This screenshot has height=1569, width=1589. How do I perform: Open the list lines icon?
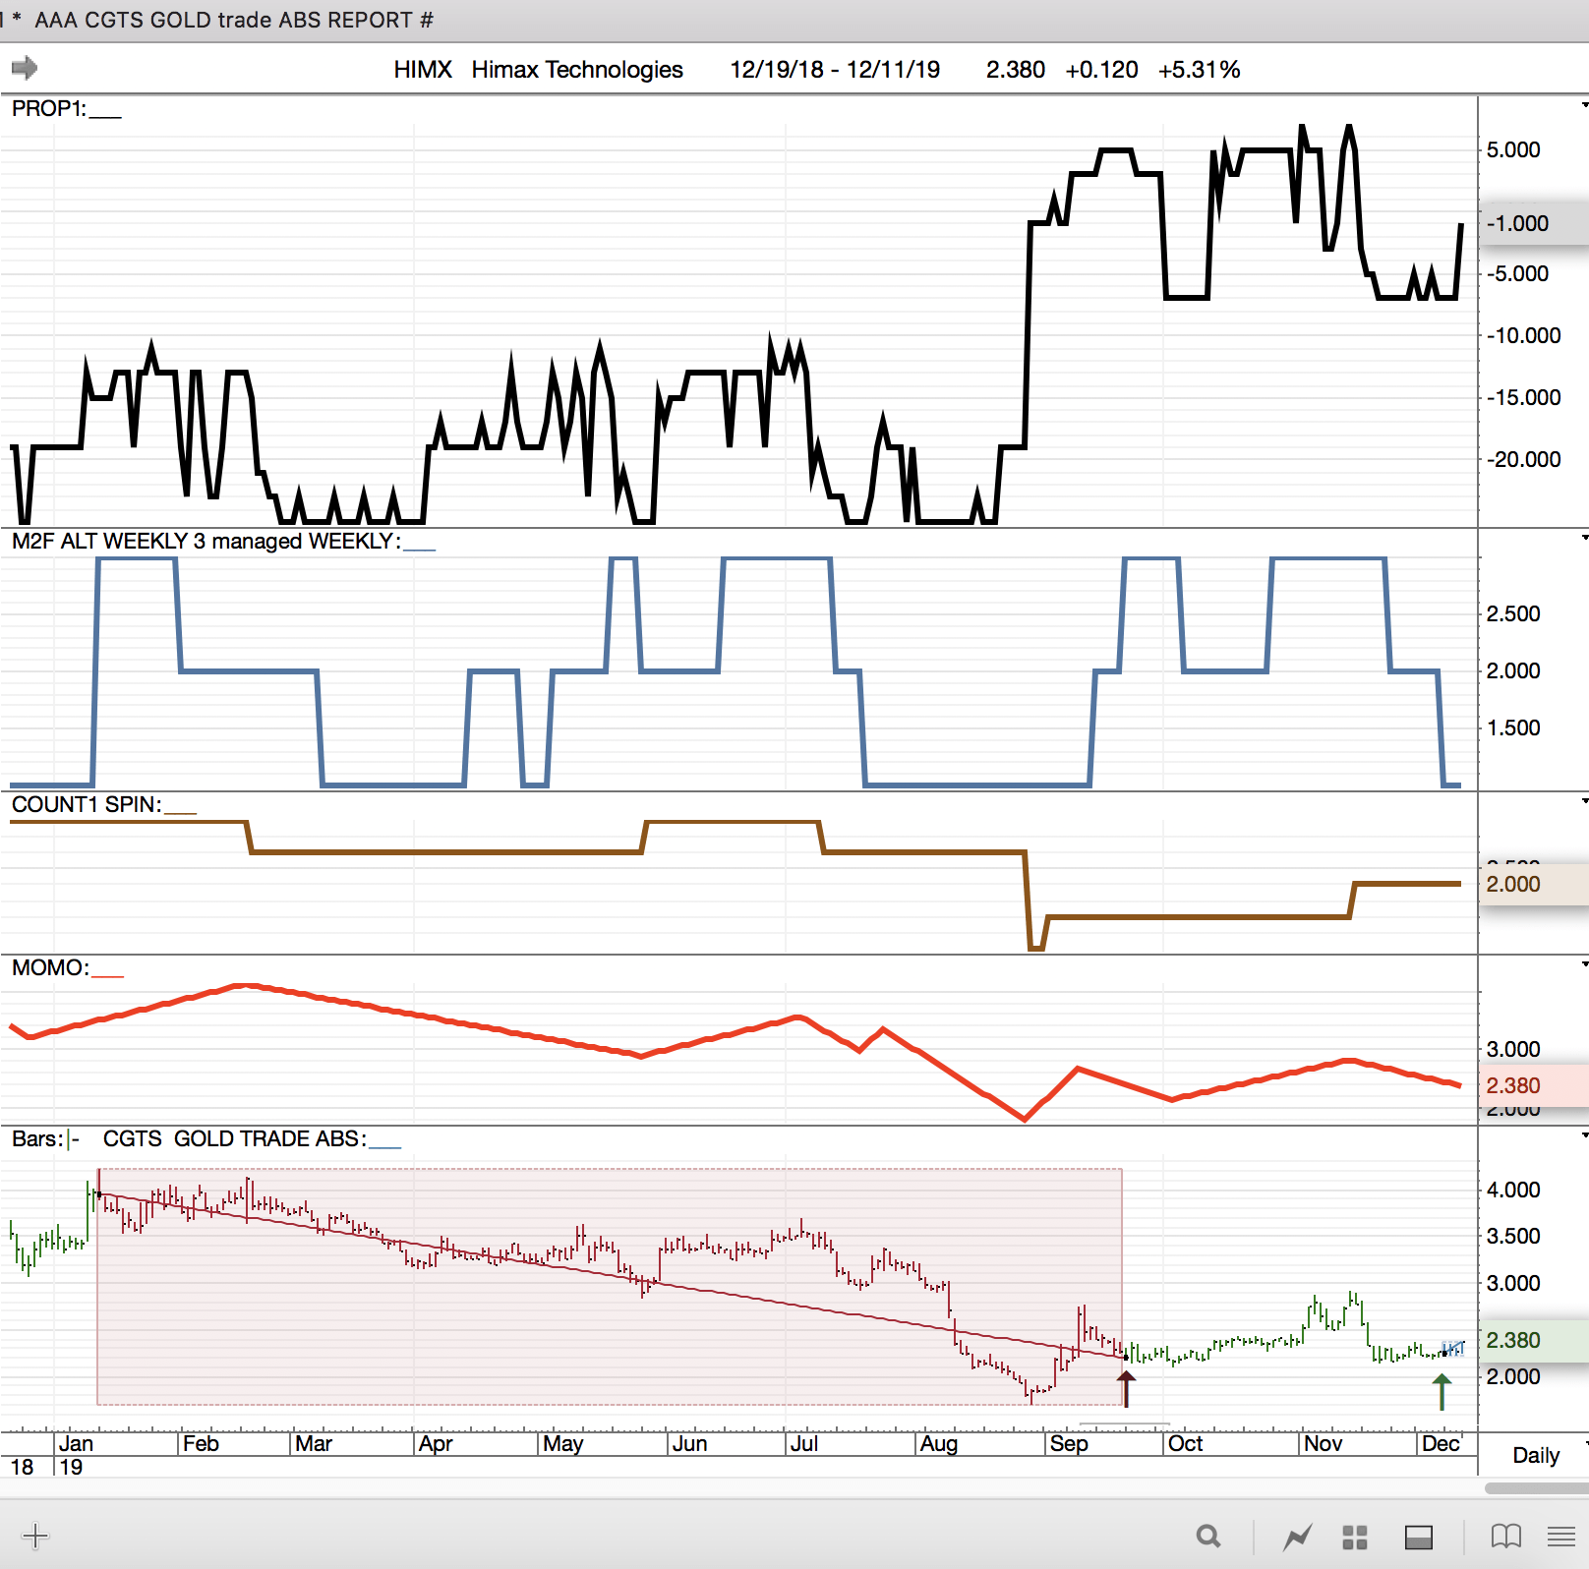click(x=1560, y=1536)
